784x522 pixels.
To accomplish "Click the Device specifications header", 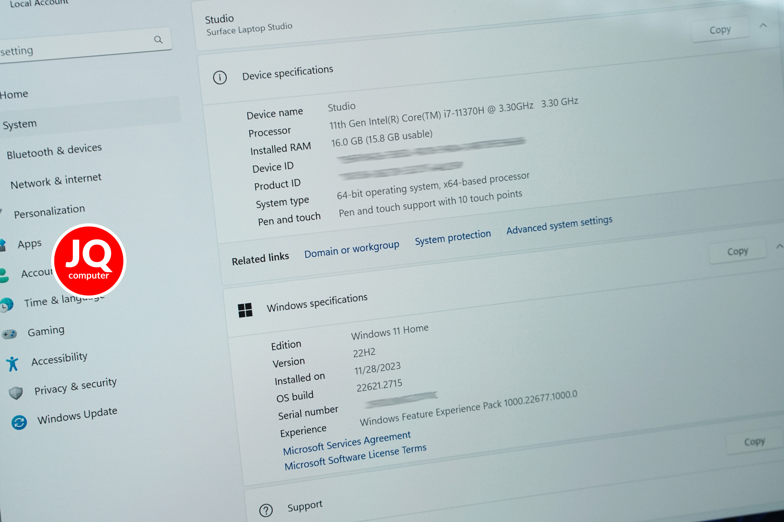I will [x=287, y=73].
